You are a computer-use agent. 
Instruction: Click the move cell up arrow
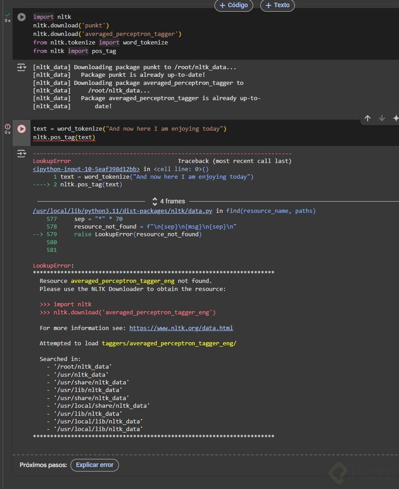[x=368, y=118]
